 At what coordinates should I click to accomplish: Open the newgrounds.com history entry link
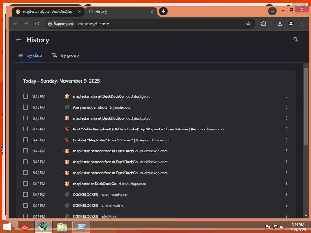(86, 194)
